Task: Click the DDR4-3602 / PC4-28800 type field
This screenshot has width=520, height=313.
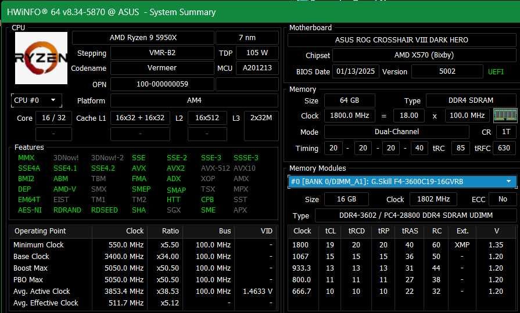Action: 415,215
